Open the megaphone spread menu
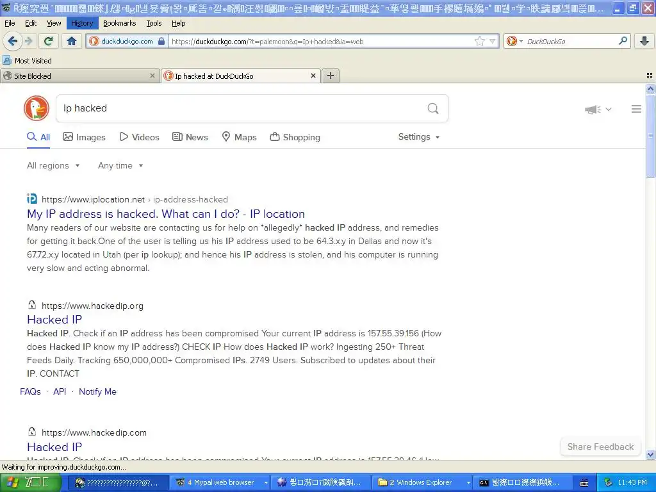Screen dimensions: 656x492 pos(598,109)
